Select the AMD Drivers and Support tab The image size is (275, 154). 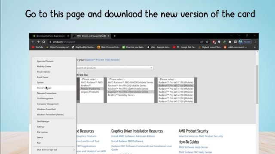coord(91,36)
